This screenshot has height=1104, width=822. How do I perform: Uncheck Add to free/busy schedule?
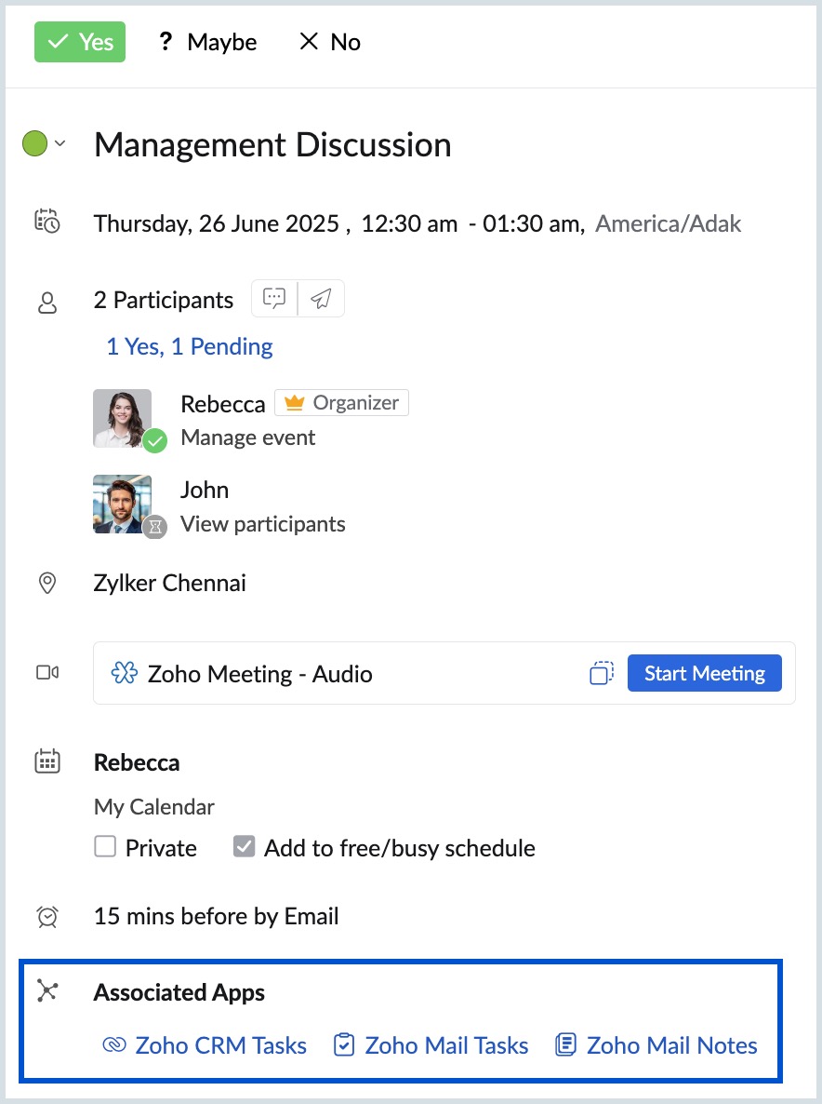[244, 847]
